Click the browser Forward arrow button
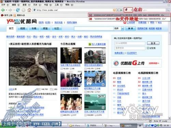Screen dimensions: 171x128 (x=10, y=10)
